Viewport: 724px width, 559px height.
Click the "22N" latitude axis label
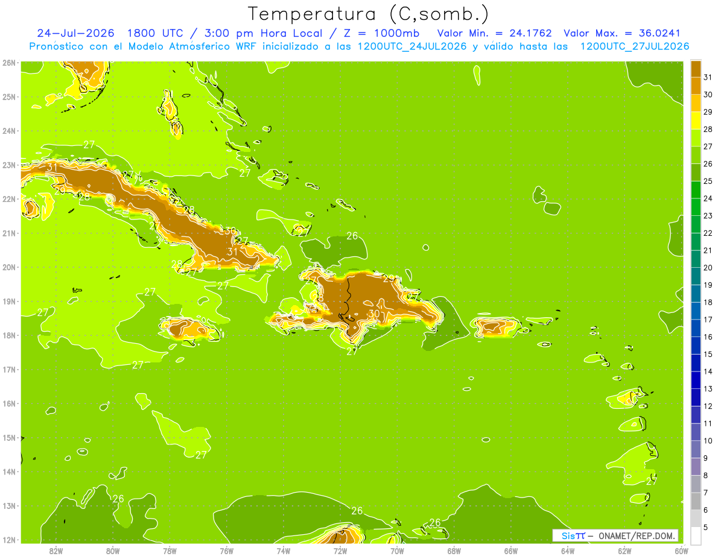(9, 199)
